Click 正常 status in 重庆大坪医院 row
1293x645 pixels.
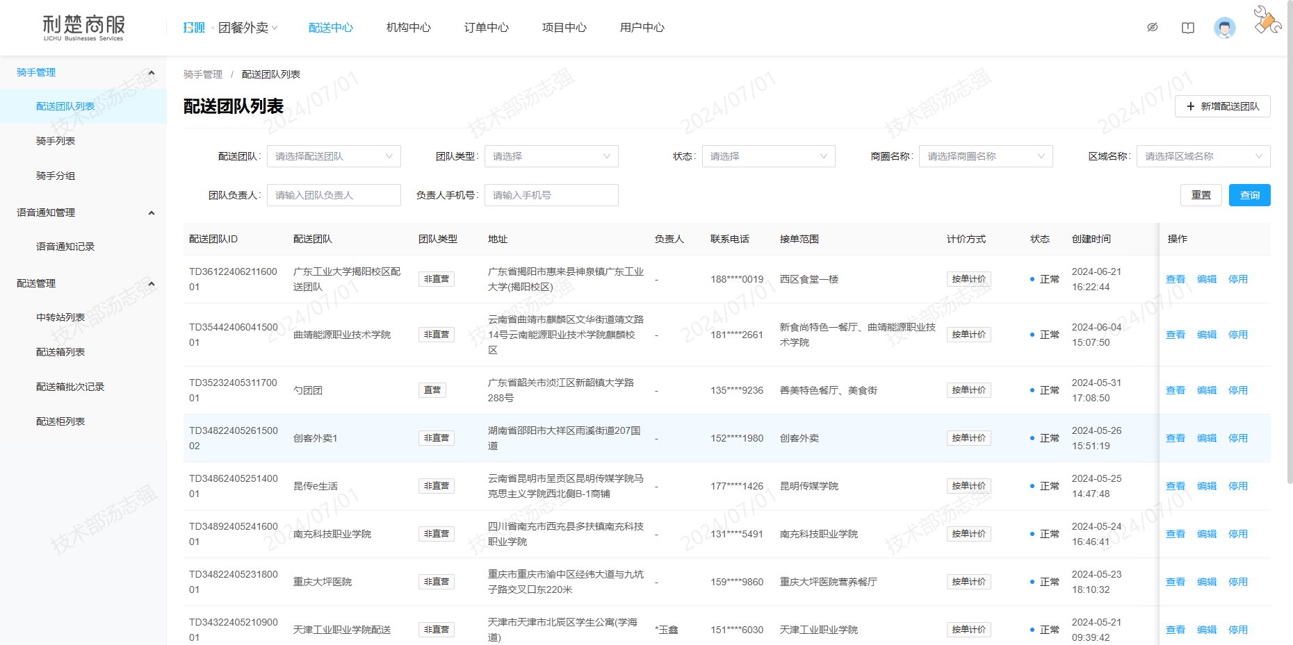click(x=1045, y=582)
